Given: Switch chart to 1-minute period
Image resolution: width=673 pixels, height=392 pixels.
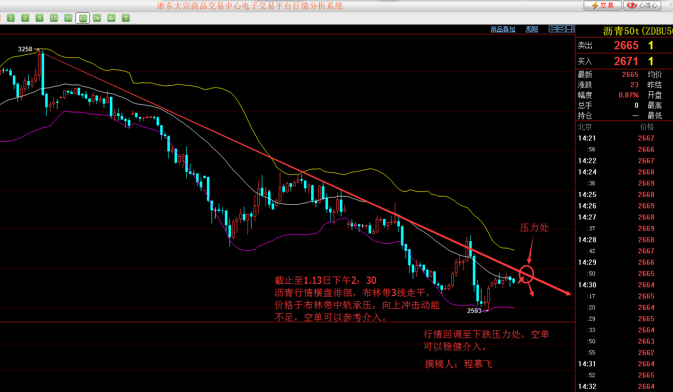Looking at the screenshot, I should pos(11,18).
